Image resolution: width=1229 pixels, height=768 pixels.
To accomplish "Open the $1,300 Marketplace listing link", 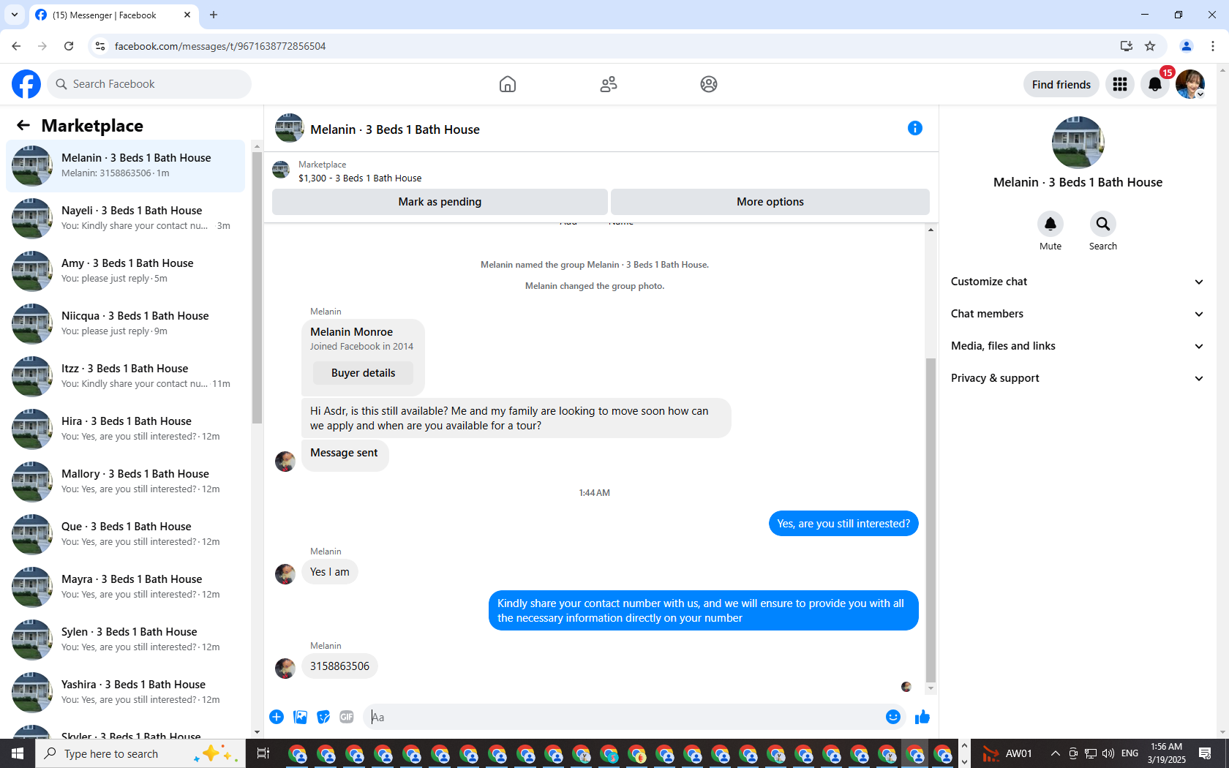I will (x=360, y=178).
